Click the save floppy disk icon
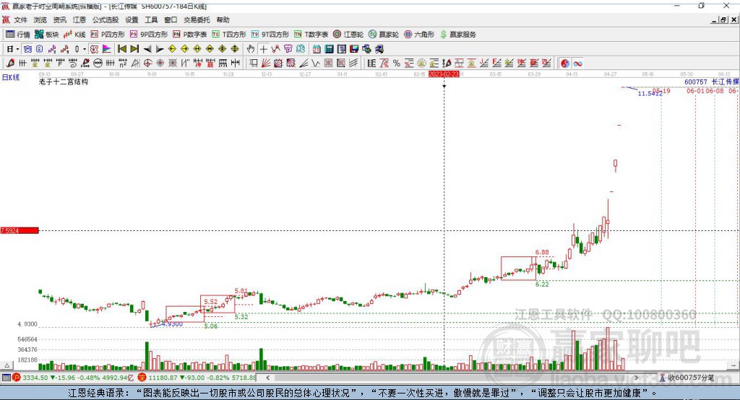The image size is (740, 400). pyautogui.click(x=354, y=49)
